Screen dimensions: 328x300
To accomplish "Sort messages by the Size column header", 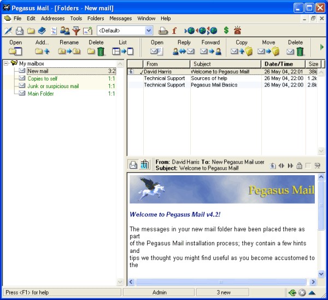I will coord(313,64).
